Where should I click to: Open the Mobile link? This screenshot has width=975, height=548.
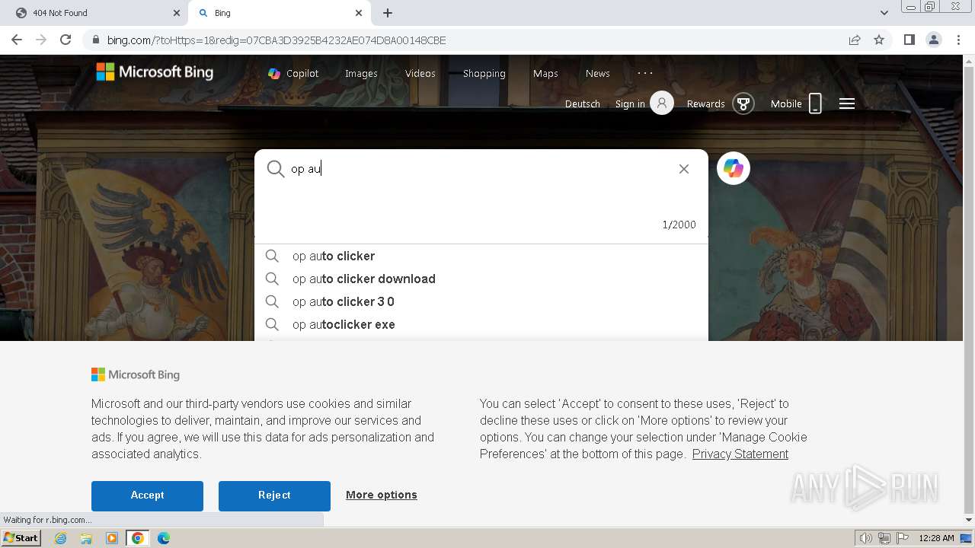coord(786,104)
